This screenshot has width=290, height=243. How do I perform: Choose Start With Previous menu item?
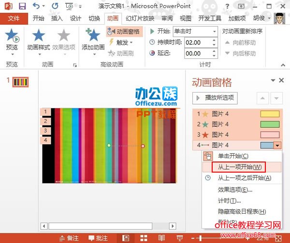[242, 167]
